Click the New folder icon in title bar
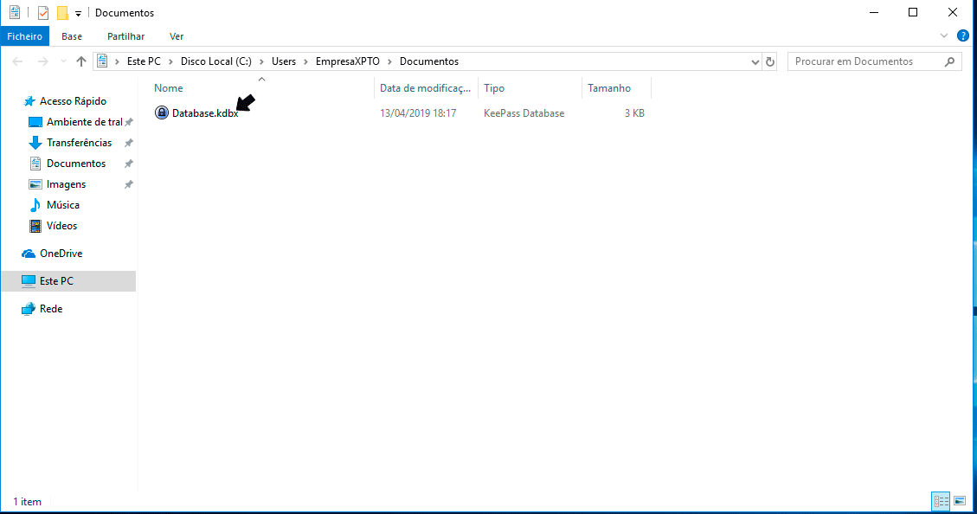Image resolution: width=977 pixels, height=514 pixels. pyautogui.click(x=62, y=12)
